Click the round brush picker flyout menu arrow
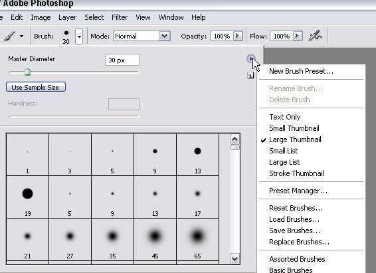Viewport: 376px width, 273px height. tap(251, 58)
